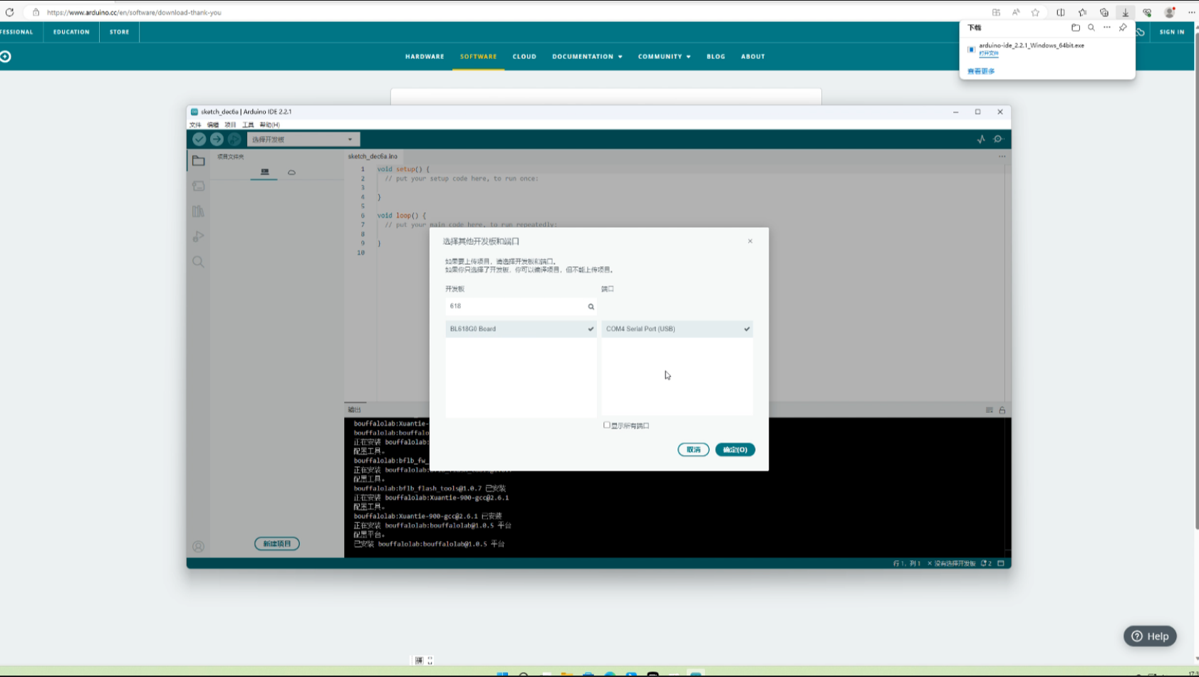Screen dimensions: 1199x677
Task: Open HARDWARE in Arduino website navigation
Action: click(x=425, y=56)
